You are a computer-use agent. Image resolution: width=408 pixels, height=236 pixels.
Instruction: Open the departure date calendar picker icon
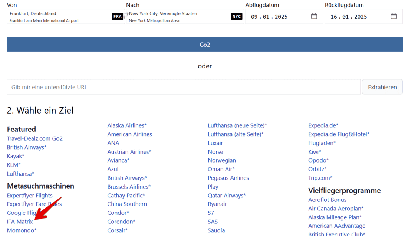point(314,16)
